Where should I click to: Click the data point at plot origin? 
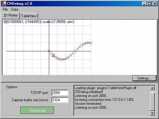tap(49, 51)
